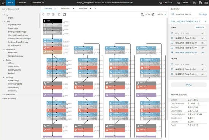Select the MulScalar gray node near top
Screen dimensions: 209x140
[x=52, y=29]
